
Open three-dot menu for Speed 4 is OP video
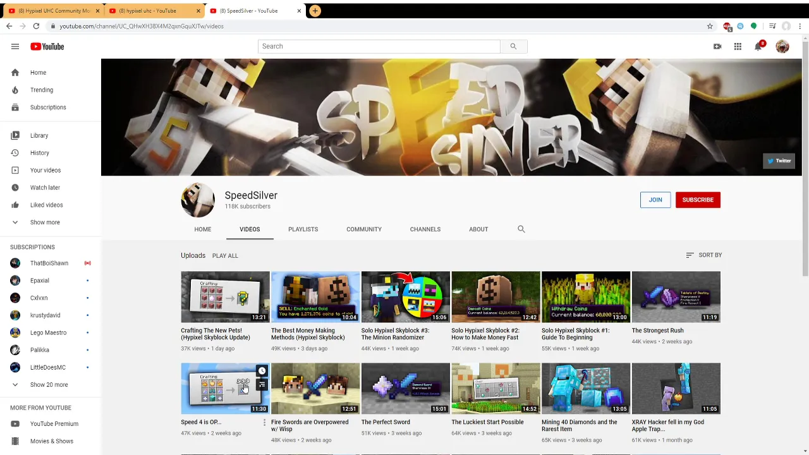(264, 422)
